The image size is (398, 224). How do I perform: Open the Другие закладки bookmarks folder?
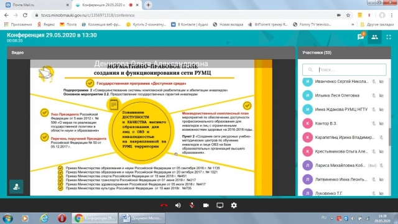click(377, 24)
